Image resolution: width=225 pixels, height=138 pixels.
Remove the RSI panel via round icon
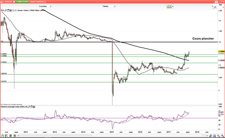click(34, 107)
